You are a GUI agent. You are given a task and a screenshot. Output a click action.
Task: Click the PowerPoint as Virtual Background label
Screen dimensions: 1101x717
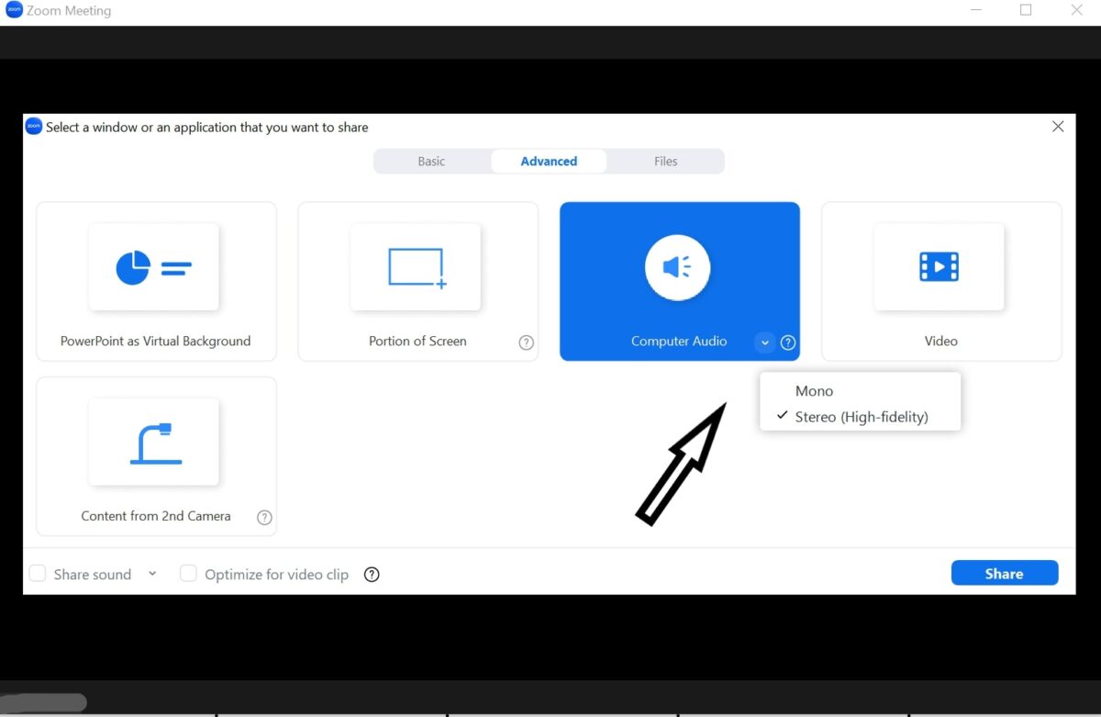click(155, 342)
